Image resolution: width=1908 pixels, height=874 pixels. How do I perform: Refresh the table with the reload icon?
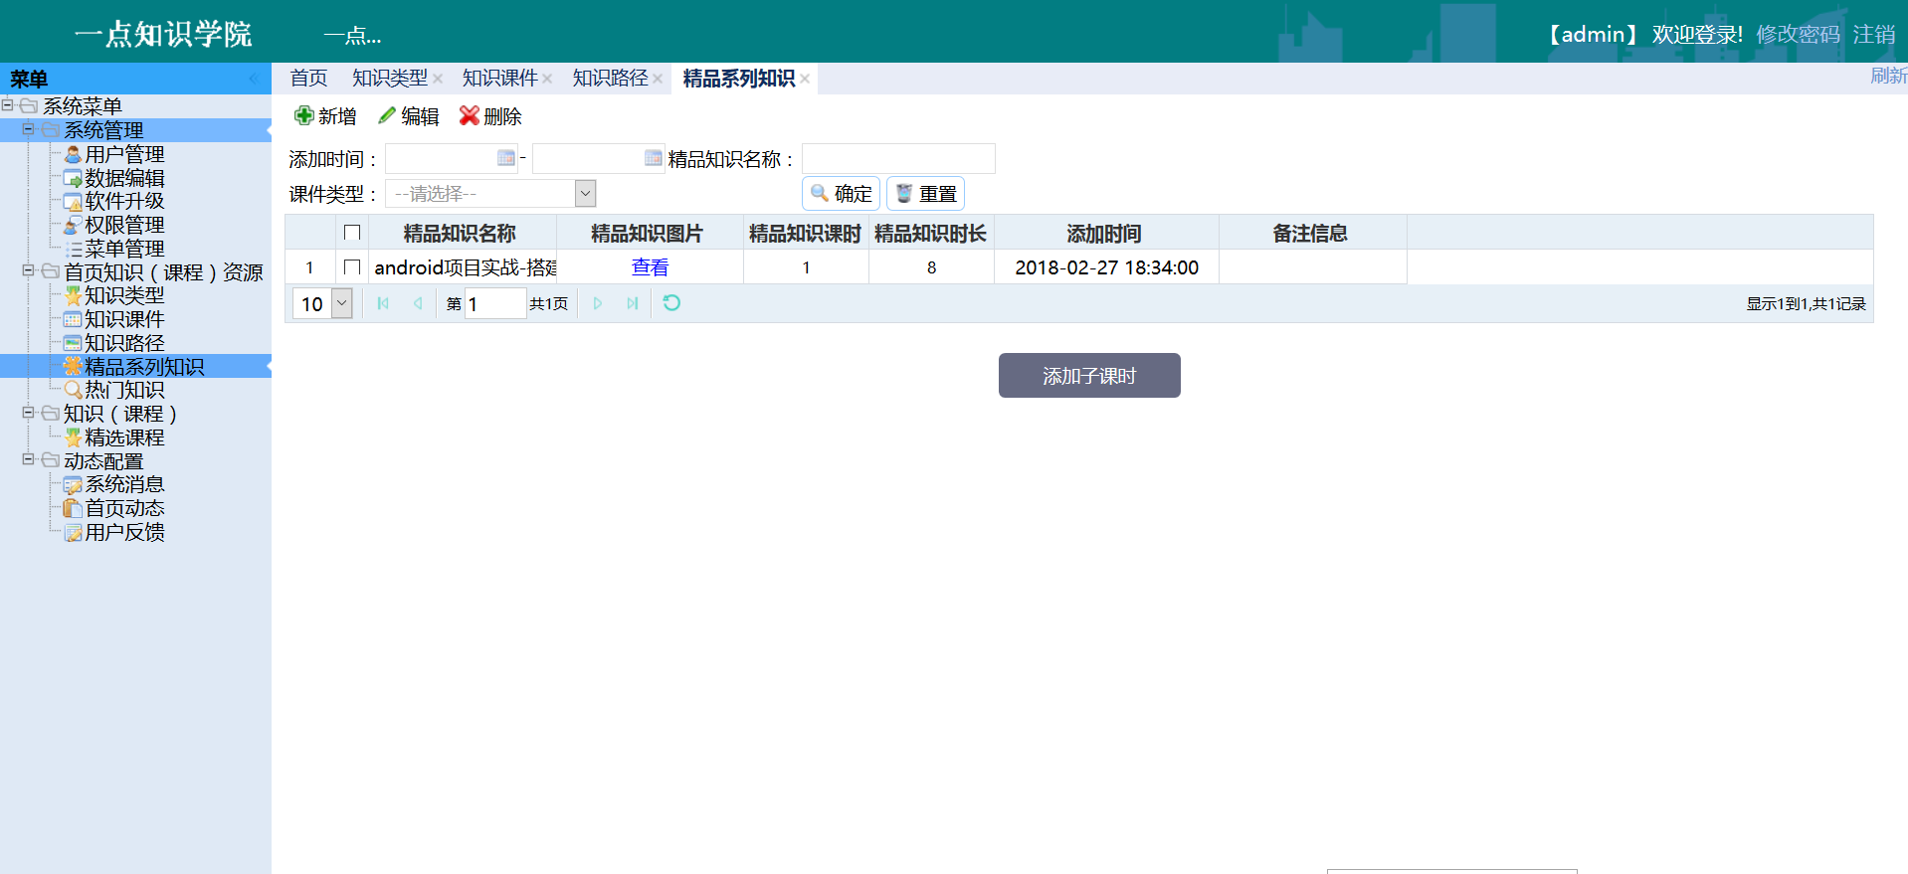[671, 303]
